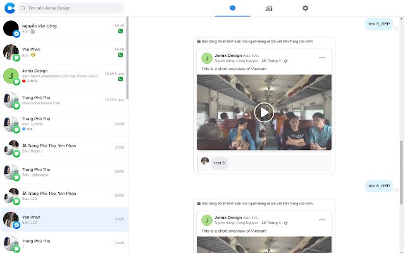Open Nguyễn Văn Công conversation
The image size is (405, 253).
[x=64, y=28]
